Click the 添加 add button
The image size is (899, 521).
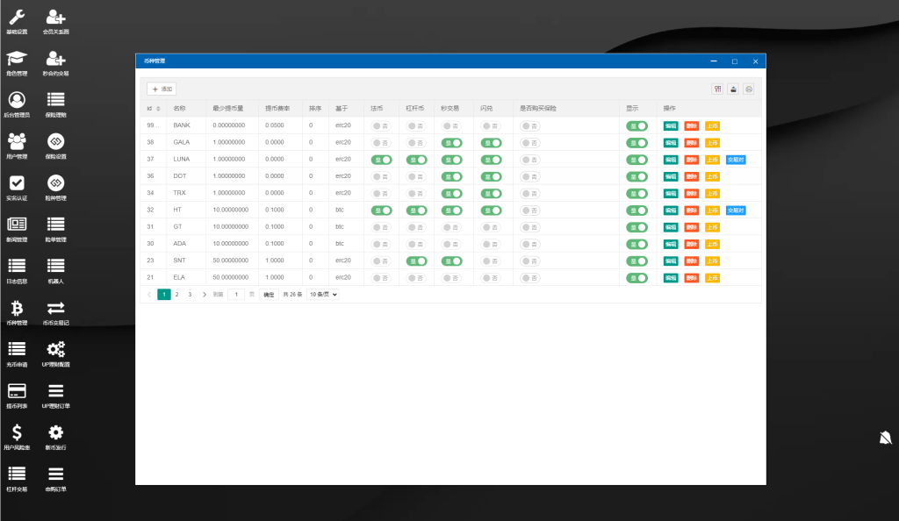[x=162, y=89]
